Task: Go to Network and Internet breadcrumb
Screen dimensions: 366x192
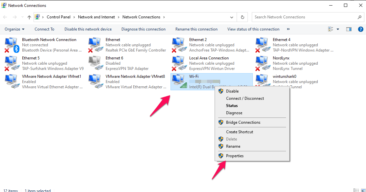Action: click(x=96, y=17)
